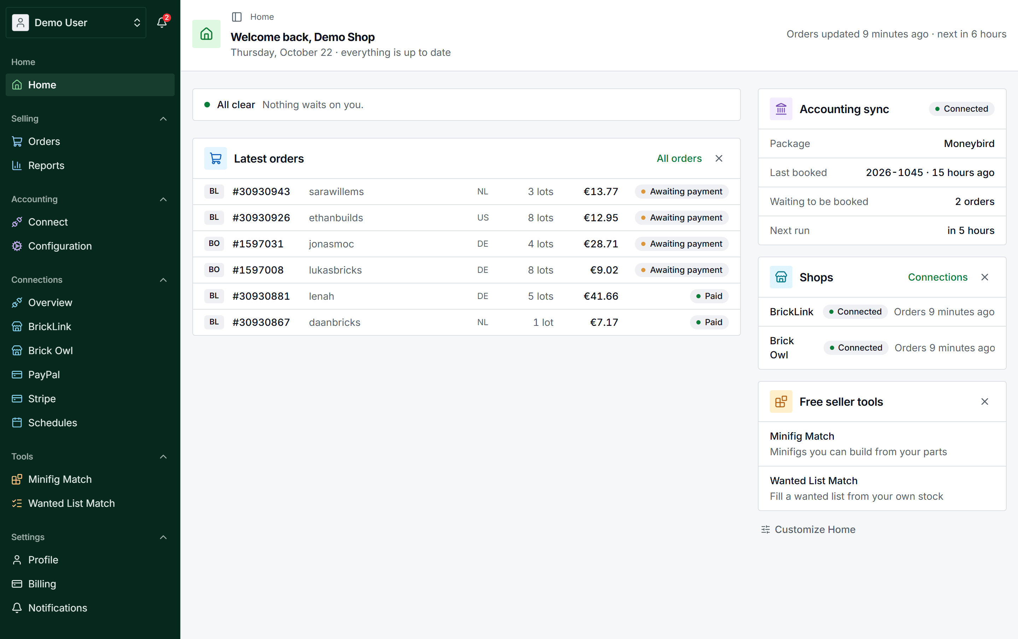Open order #30930926 from ethanbuilds
The image size is (1018, 639).
466,218
